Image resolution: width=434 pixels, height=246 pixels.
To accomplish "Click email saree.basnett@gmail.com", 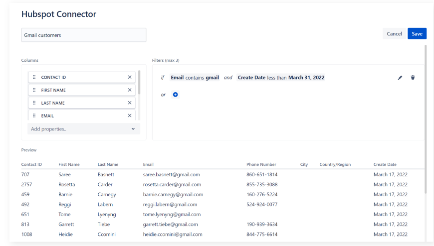I will pos(171,174).
